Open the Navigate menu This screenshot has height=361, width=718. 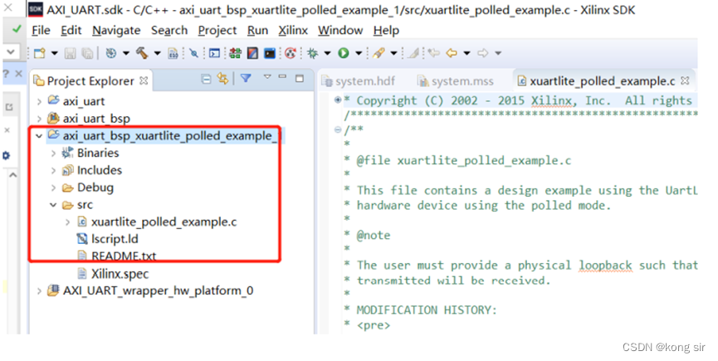tap(116, 30)
